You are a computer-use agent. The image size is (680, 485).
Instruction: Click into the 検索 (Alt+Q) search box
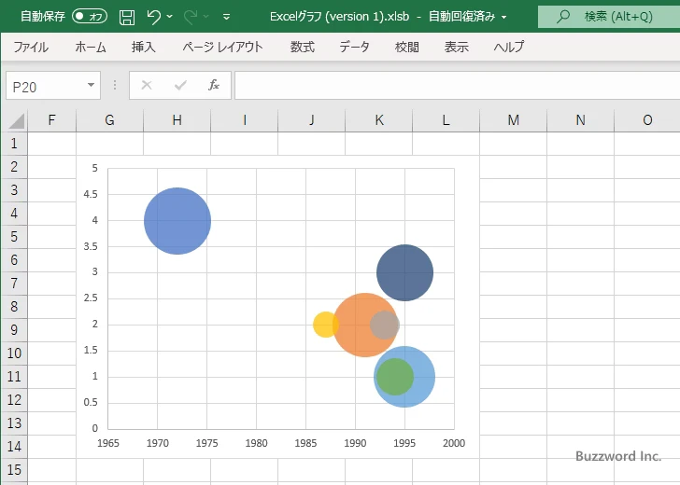[x=609, y=17]
